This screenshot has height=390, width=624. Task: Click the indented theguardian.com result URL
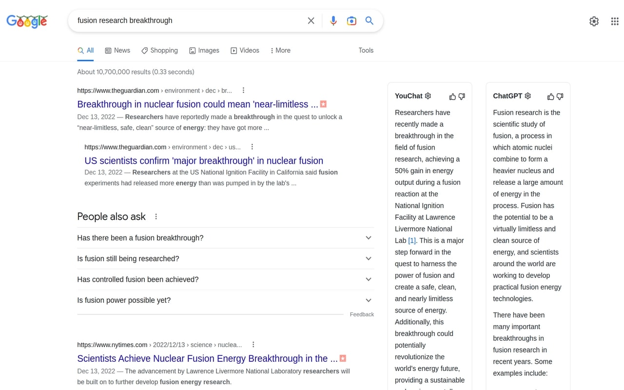[162, 147]
